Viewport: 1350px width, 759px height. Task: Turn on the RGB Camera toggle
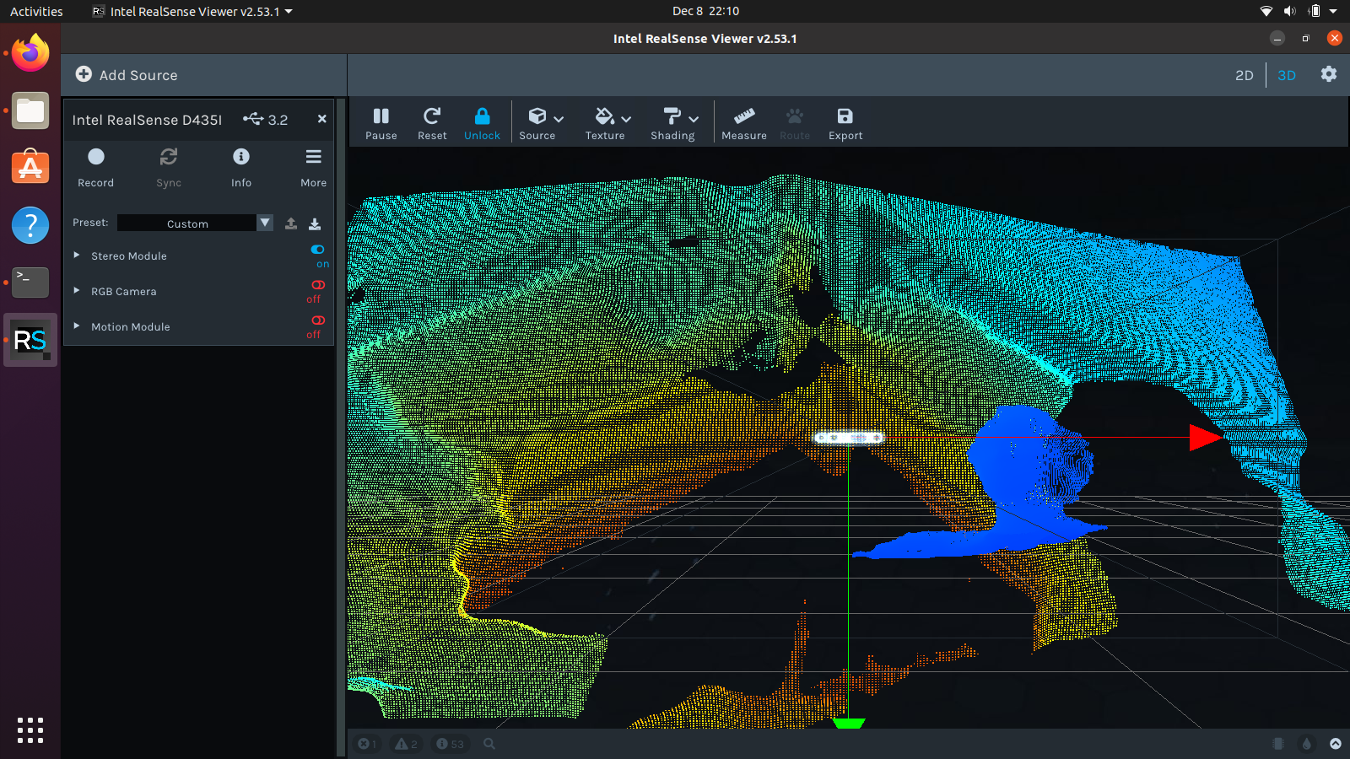pyautogui.click(x=318, y=285)
